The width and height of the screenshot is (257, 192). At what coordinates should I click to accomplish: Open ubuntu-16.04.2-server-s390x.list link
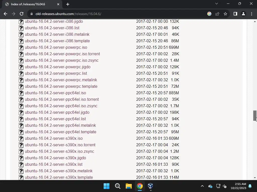(x=54, y=164)
